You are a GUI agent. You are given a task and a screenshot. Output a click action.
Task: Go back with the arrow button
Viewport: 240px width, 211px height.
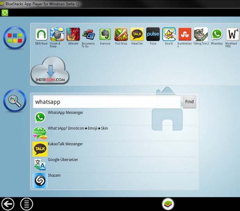pos(8,204)
